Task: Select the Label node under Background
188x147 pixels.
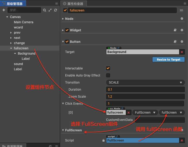Action: 26,59
